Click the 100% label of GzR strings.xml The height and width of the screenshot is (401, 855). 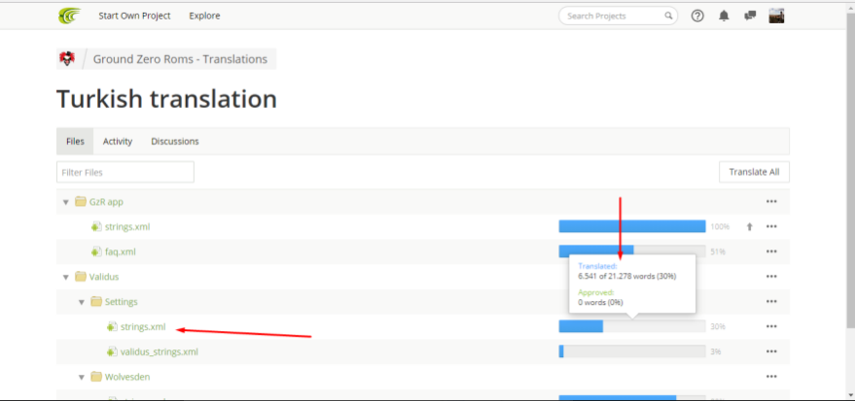pos(720,227)
